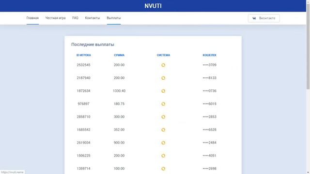Screen dimensions: 310x174
Task: Select player ID 1685542
Action: [x=83, y=130]
